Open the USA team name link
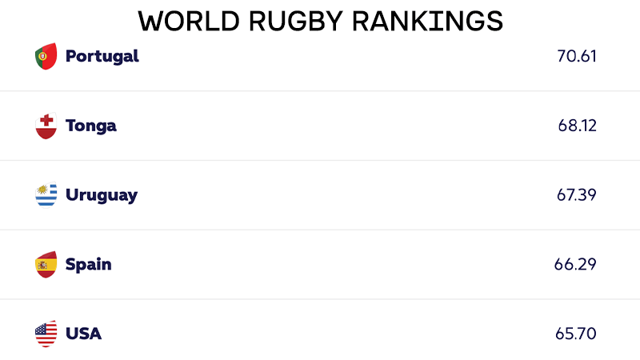This screenshot has width=640, height=360. (x=84, y=334)
